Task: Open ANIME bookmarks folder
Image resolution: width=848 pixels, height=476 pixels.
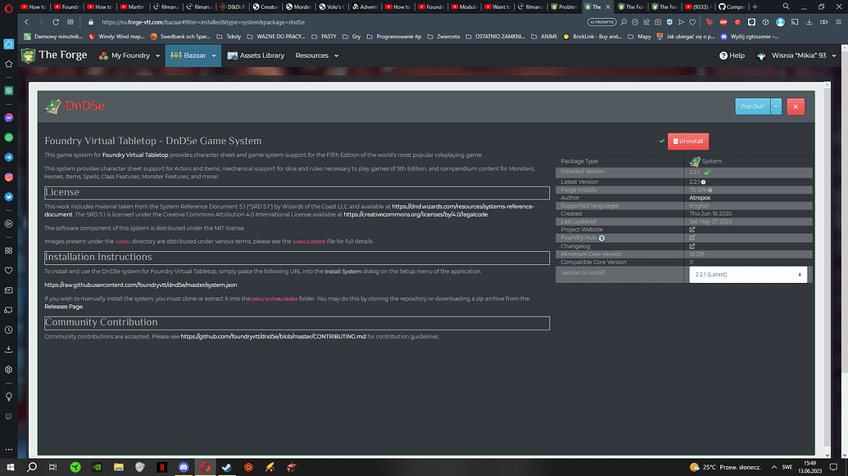Action: coord(544,37)
